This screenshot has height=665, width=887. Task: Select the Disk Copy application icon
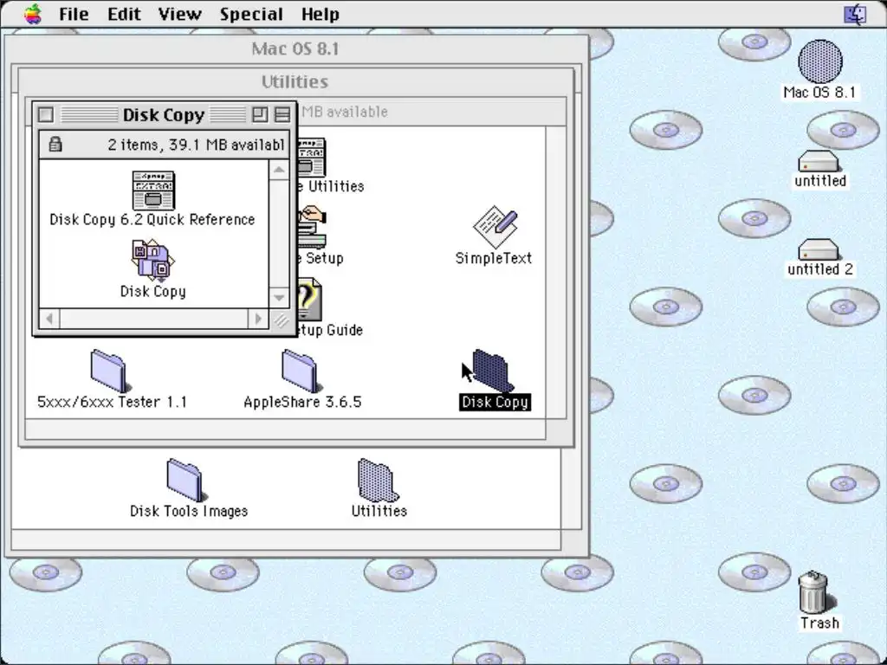point(152,261)
